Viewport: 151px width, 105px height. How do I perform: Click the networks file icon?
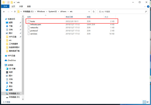click(28, 28)
